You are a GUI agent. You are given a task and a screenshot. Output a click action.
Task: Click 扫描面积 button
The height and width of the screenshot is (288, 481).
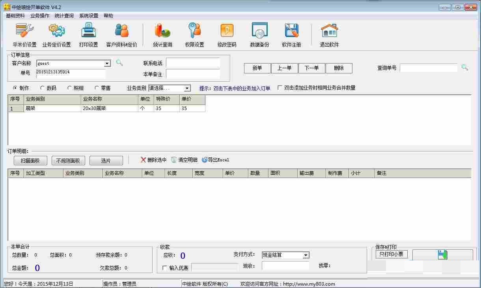(30, 161)
